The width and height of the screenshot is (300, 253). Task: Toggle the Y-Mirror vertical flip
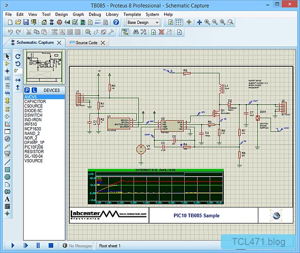click(18, 87)
